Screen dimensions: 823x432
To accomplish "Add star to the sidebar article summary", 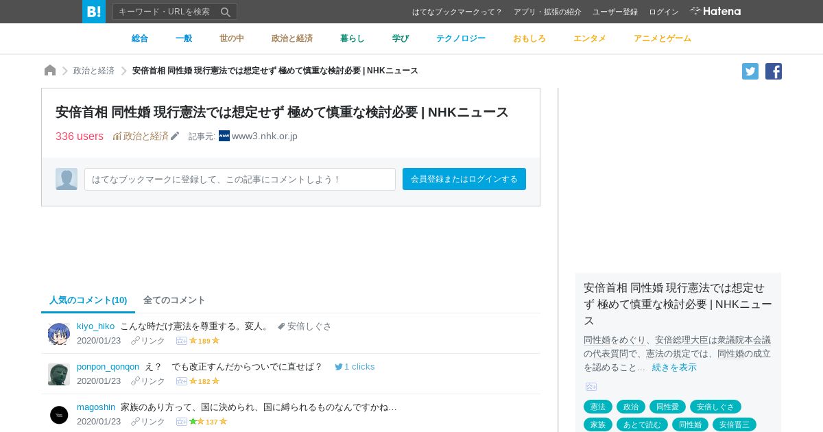I will pyautogui.click(x=591, y=387).
